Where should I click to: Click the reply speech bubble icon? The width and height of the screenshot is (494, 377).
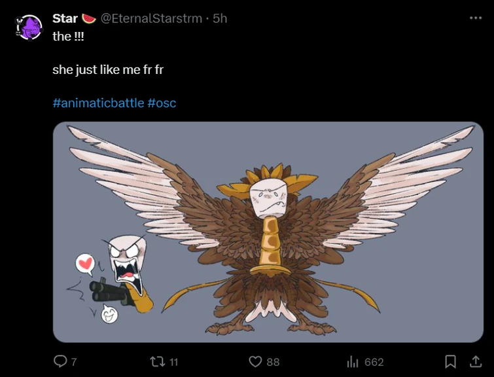click(x=60, y=361)
